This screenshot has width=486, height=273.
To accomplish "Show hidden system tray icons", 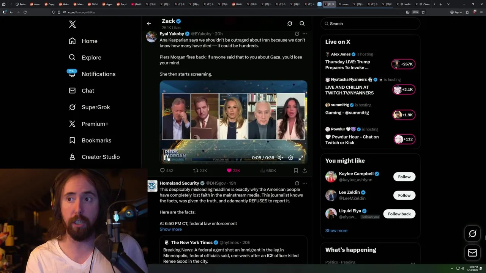I will (x=452, y=268).
